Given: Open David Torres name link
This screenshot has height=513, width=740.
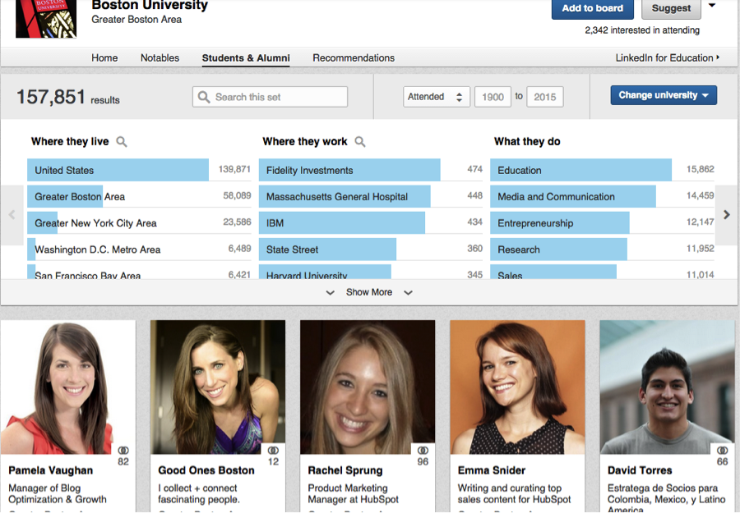Looking at the screenshot, I should pos(640,470).
